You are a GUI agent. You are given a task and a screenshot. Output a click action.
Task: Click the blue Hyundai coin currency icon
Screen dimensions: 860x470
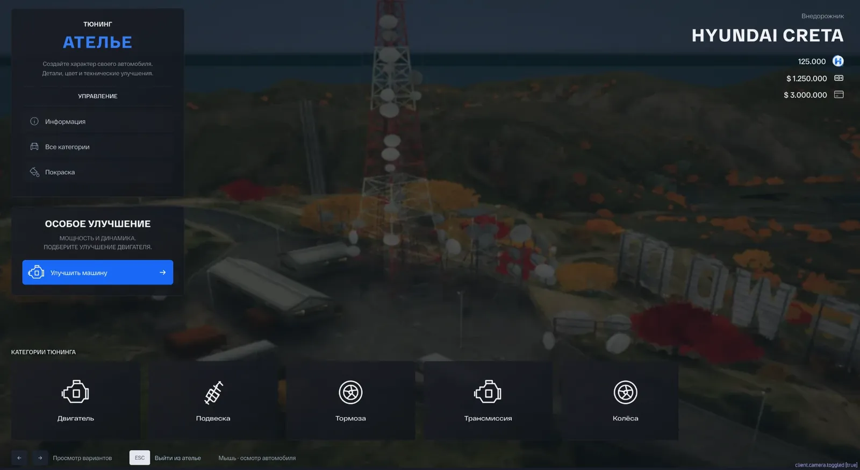pyautogui.click(x=838, y=61)
